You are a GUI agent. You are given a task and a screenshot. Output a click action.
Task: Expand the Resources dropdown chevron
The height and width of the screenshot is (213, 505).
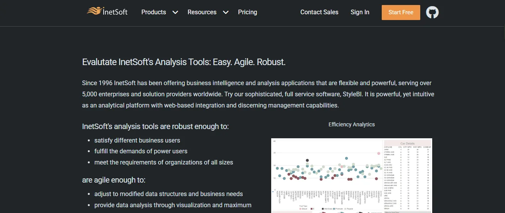click(x=226, y=12)
